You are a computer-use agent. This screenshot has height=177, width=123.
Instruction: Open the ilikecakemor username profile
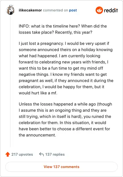pos(30,10)
